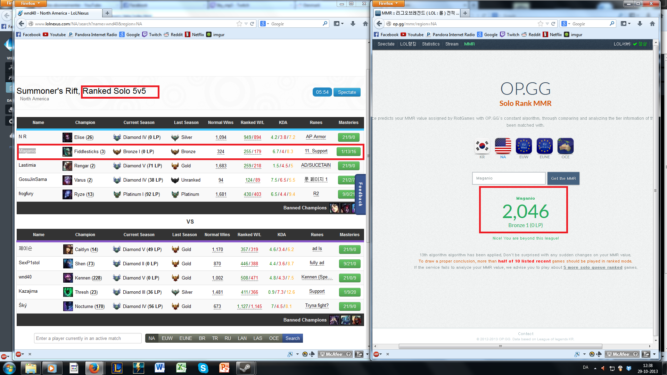The image size is (667, 375).
Task: Click the Feedback side tab
Action: point(360,194)
